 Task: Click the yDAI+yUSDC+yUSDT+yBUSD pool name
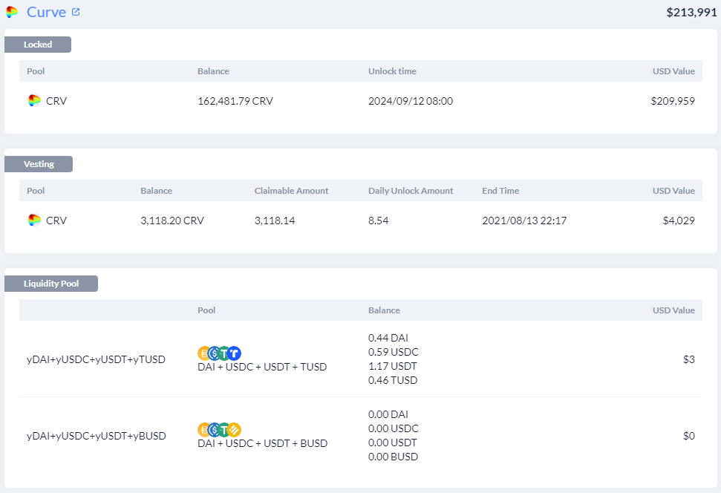[97, 436]
